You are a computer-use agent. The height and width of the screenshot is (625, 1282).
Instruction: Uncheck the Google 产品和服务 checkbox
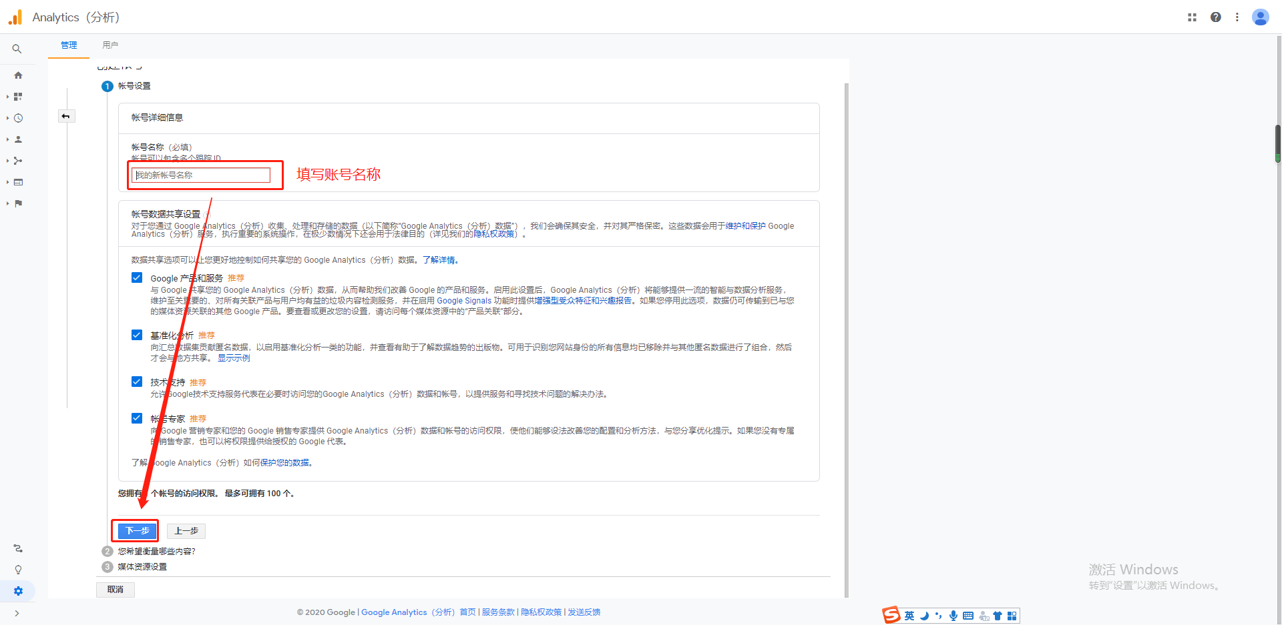click(137, 278)
